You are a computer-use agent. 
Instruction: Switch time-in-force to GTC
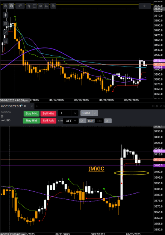[99, 121]
